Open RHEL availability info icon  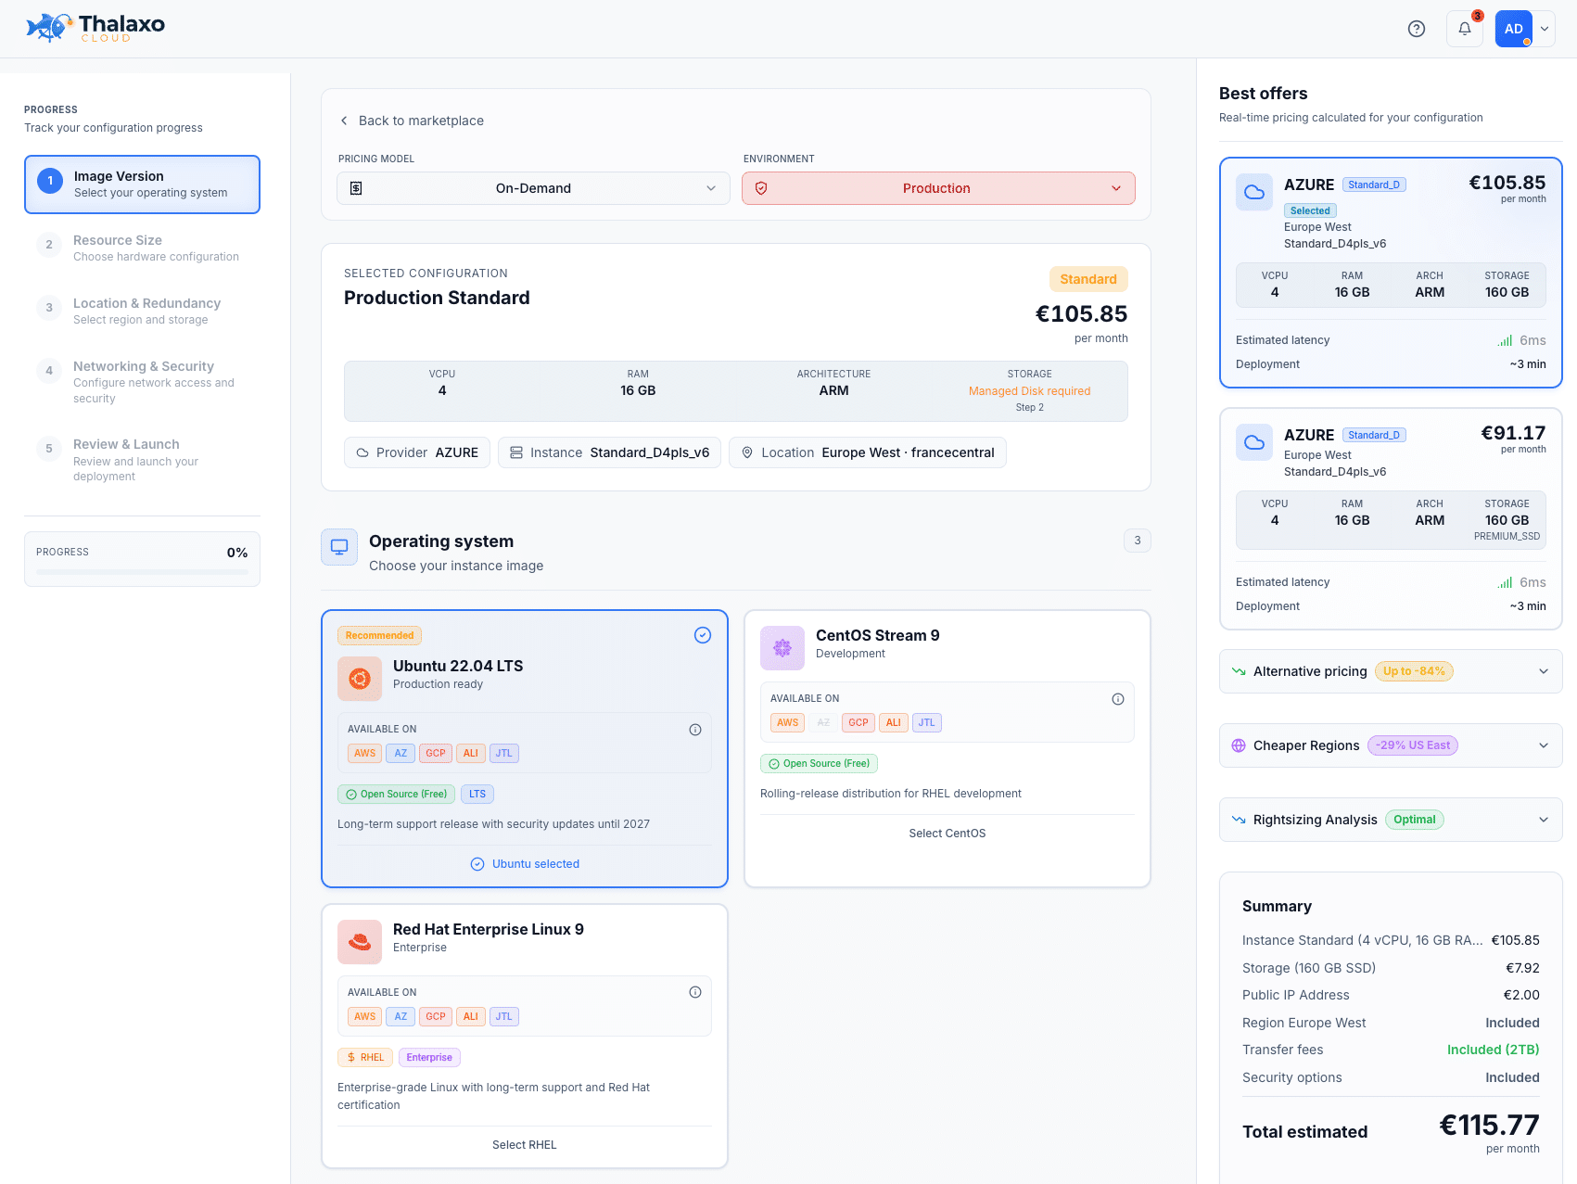pos(695,992)
